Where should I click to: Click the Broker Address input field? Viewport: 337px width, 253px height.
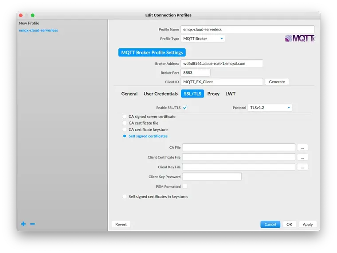[x=222, y=63]
